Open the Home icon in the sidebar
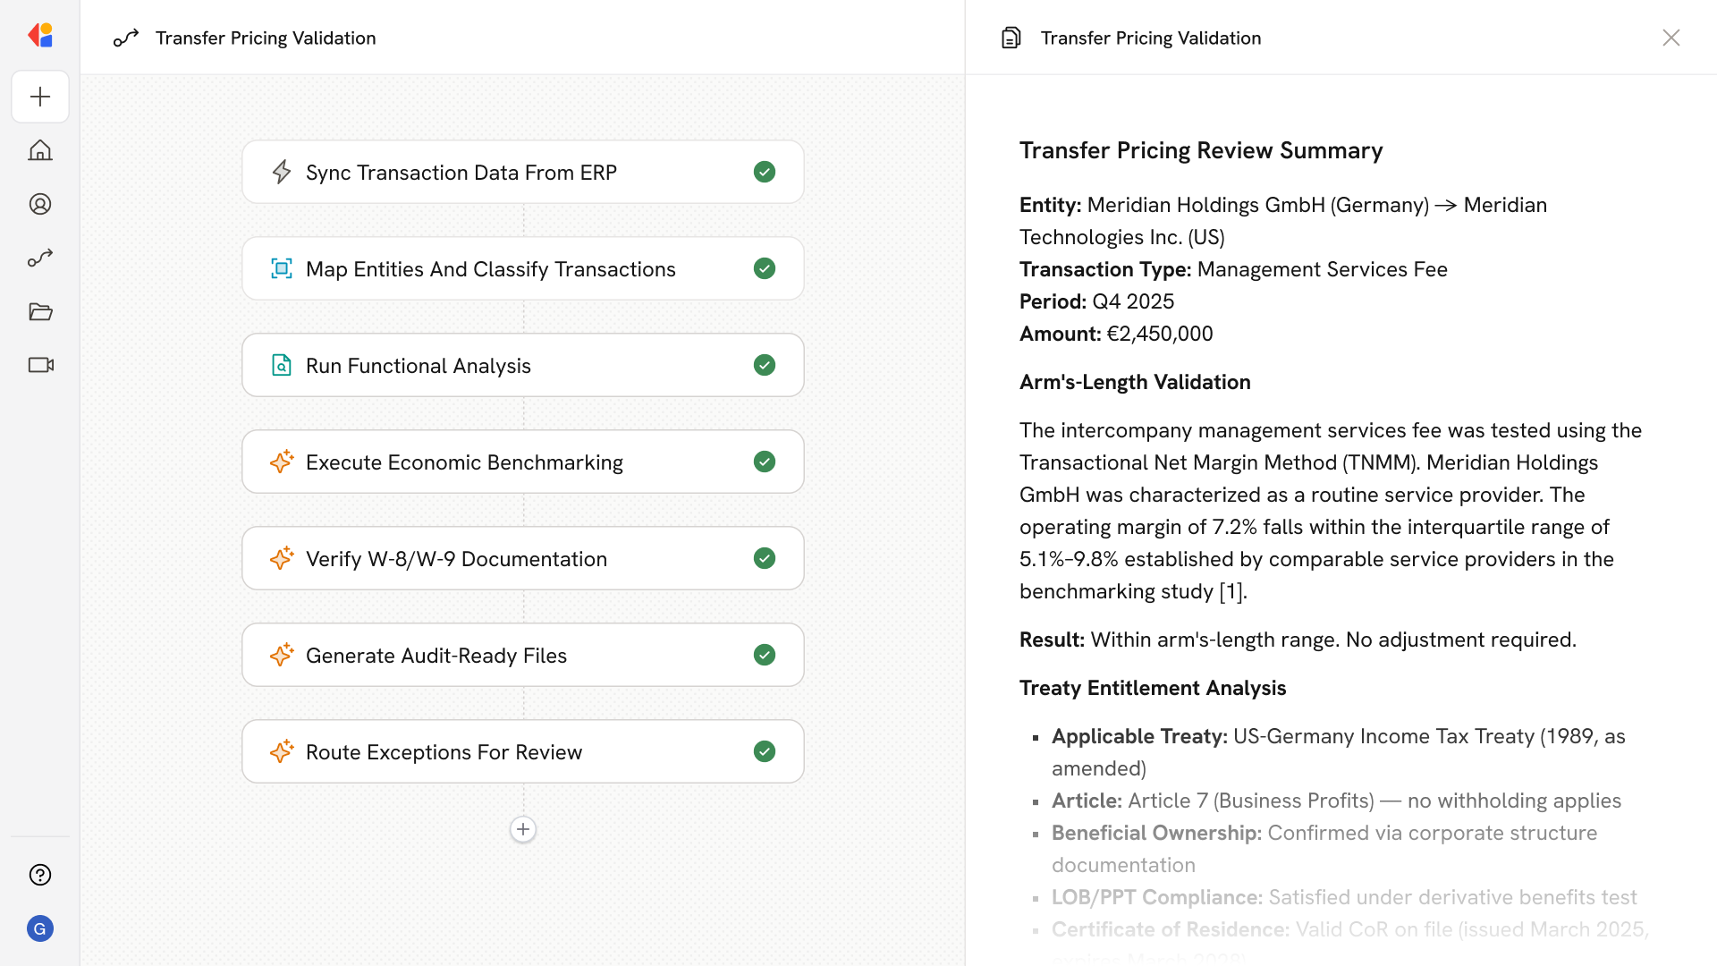Image resolution: width=1717 pixels, height=966 pixels. point(40,150)
